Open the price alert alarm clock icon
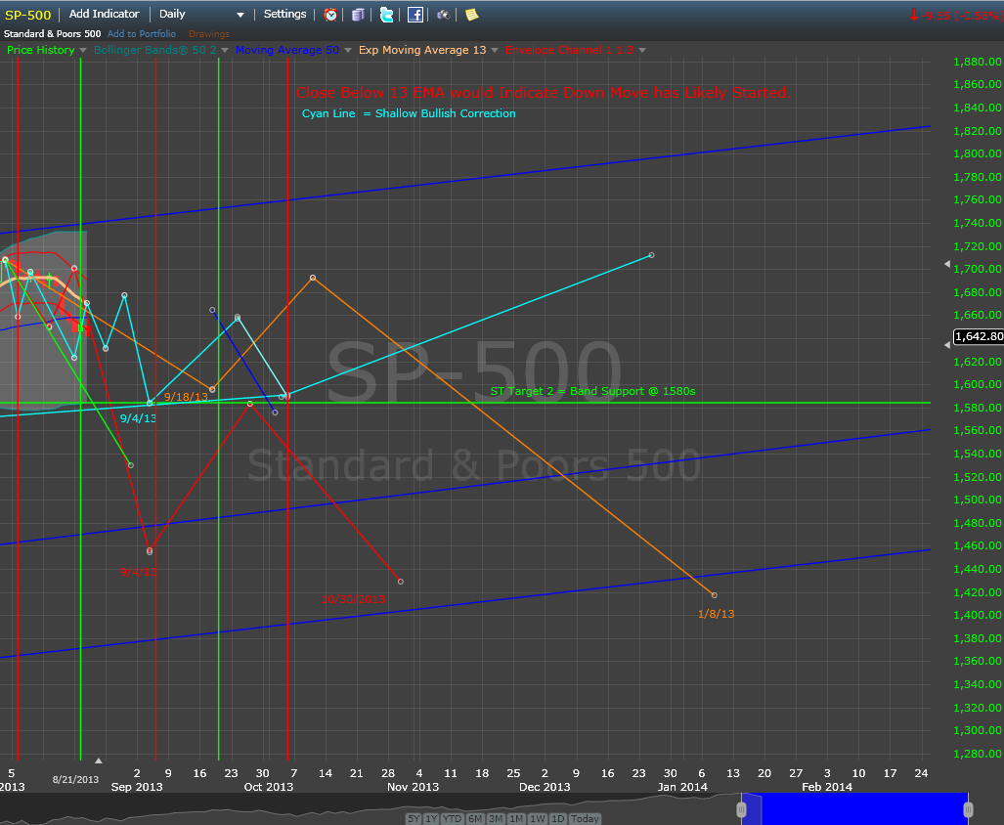The image size is (1004, 825). [x=330, y=14]
